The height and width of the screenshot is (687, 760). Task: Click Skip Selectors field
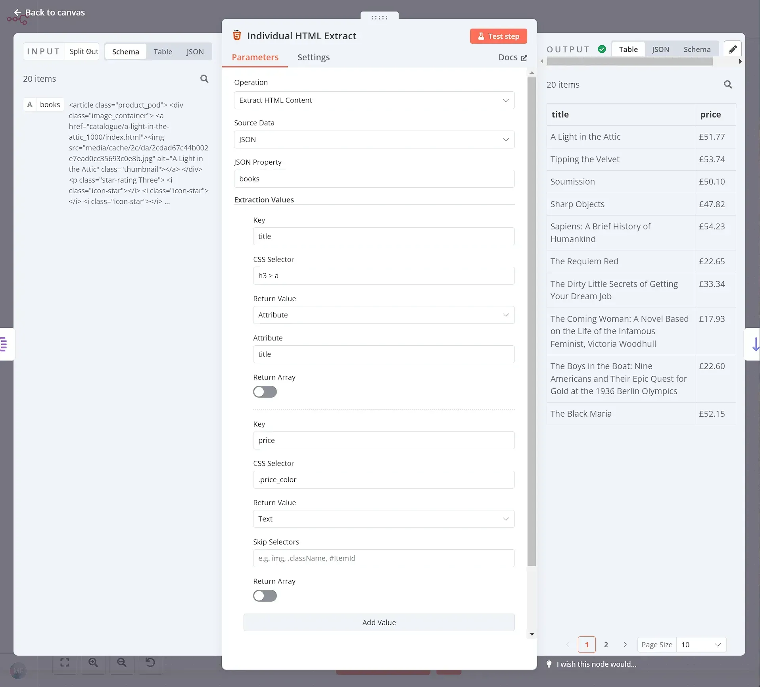384,558
